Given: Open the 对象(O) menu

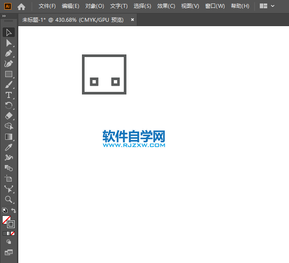Looking at the screenshot, I should tap(95, 6).
